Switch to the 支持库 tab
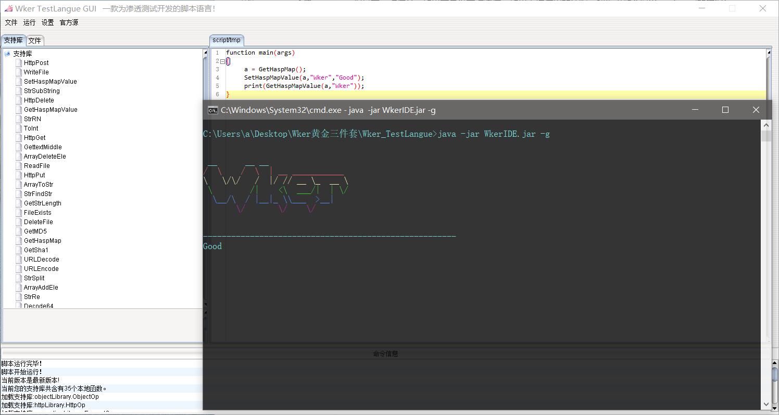The image size is (779, 415). point(14,40)
